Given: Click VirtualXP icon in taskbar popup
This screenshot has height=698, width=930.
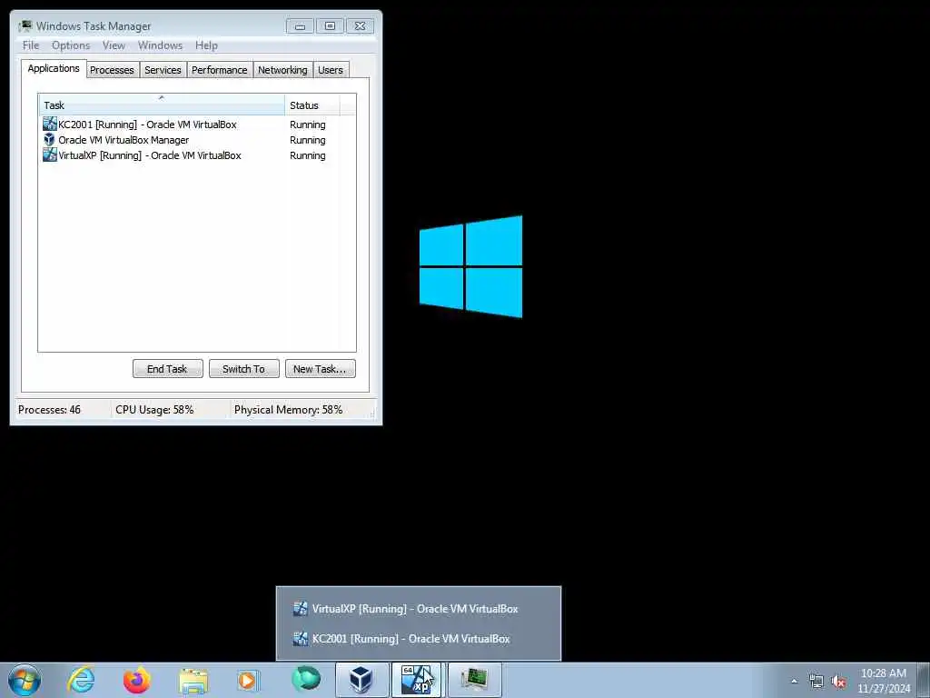Looking at the screenshot, I should click(301, 608).
